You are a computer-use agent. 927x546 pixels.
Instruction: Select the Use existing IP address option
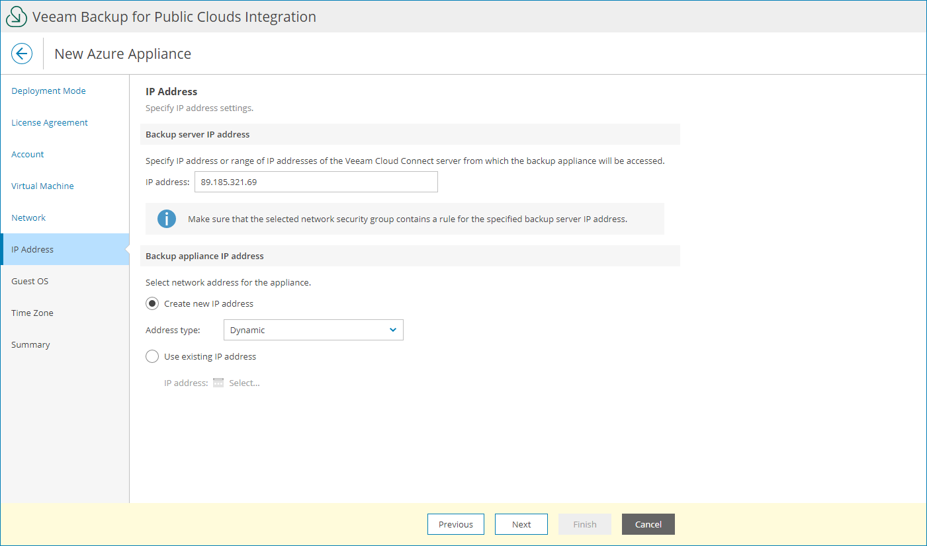152,356
